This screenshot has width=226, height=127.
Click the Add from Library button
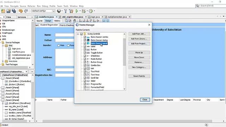point(139,39)
